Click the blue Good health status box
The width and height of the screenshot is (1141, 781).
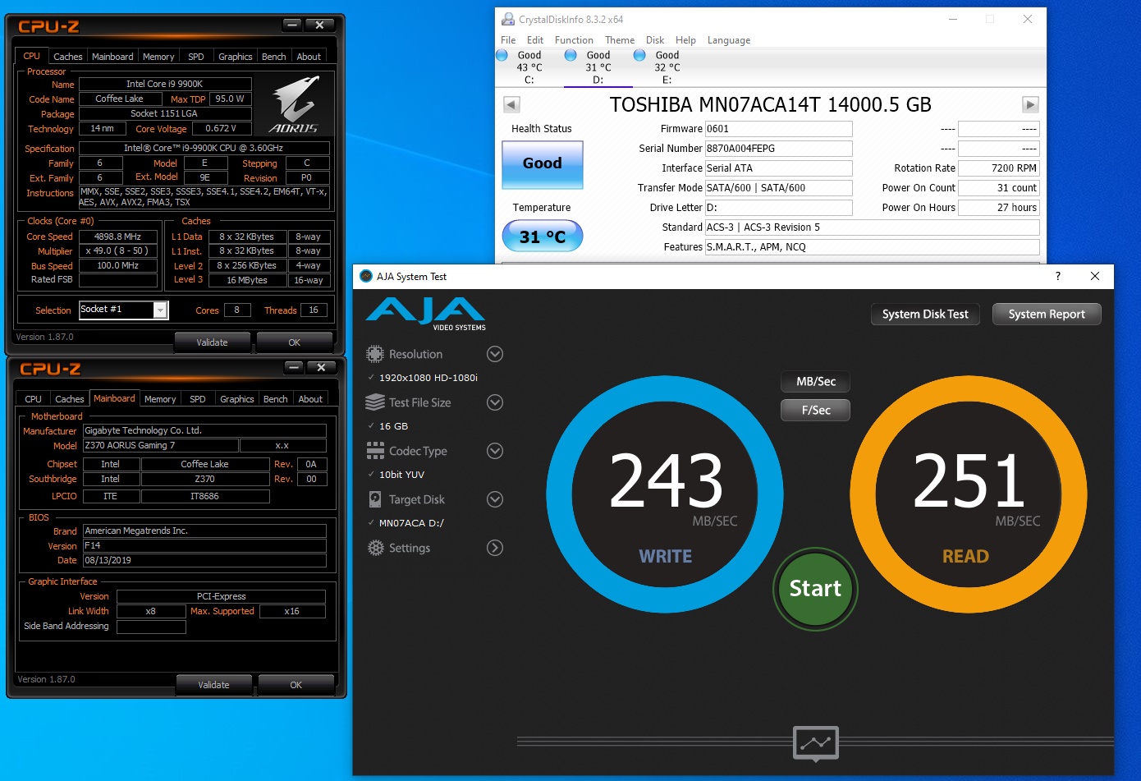point(542,164)
